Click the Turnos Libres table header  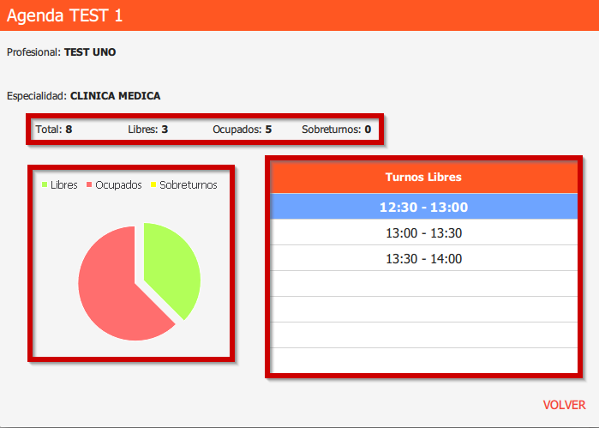(423, 178)
